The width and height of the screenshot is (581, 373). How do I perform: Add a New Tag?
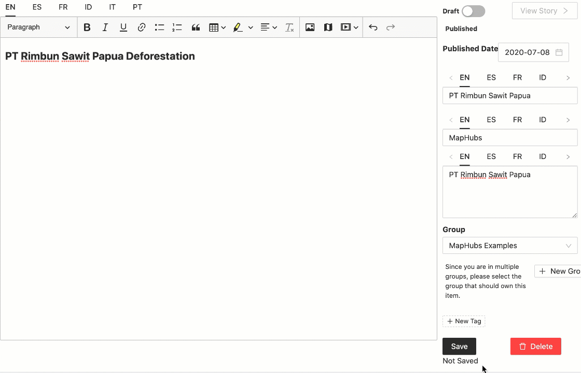coord(464,321)
